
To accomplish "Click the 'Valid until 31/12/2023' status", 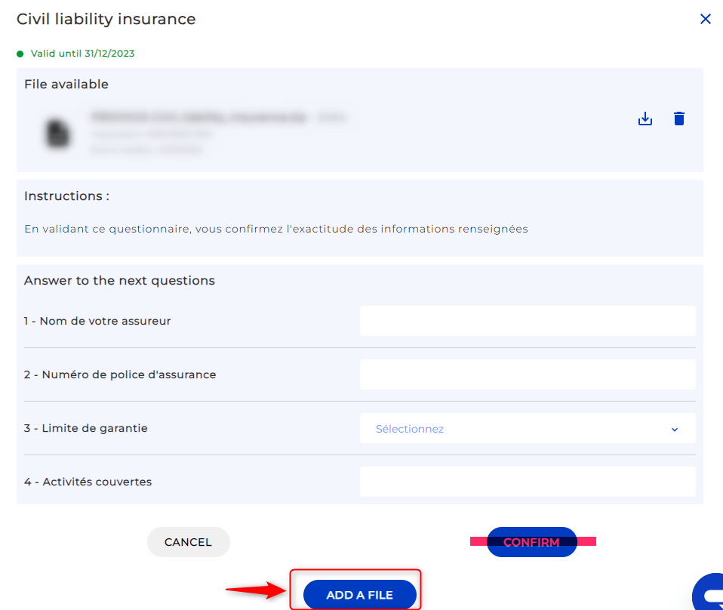I will point(82,54).
